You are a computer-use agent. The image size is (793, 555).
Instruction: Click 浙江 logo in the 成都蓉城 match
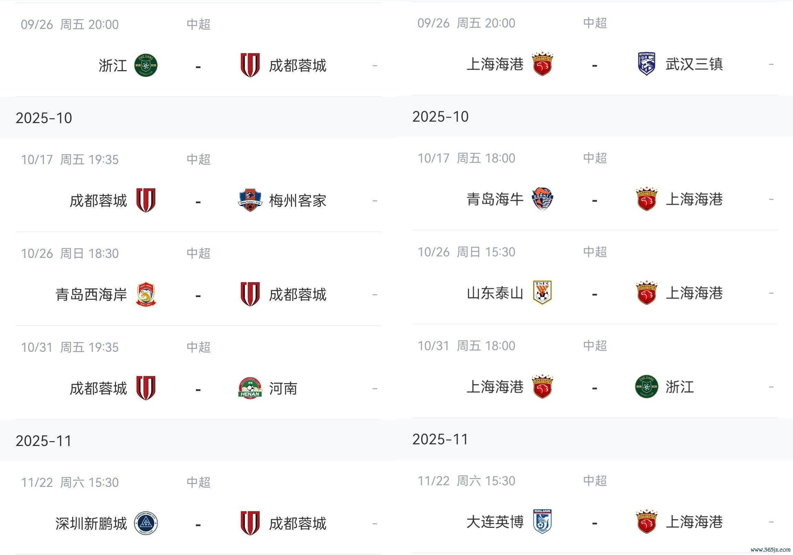(146, 65)
